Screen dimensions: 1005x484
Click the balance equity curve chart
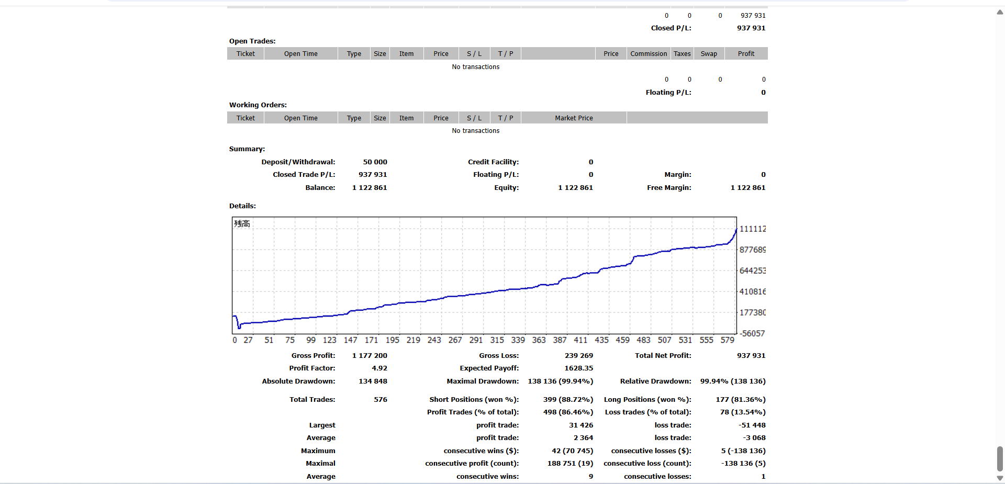(x=484, y=275)
